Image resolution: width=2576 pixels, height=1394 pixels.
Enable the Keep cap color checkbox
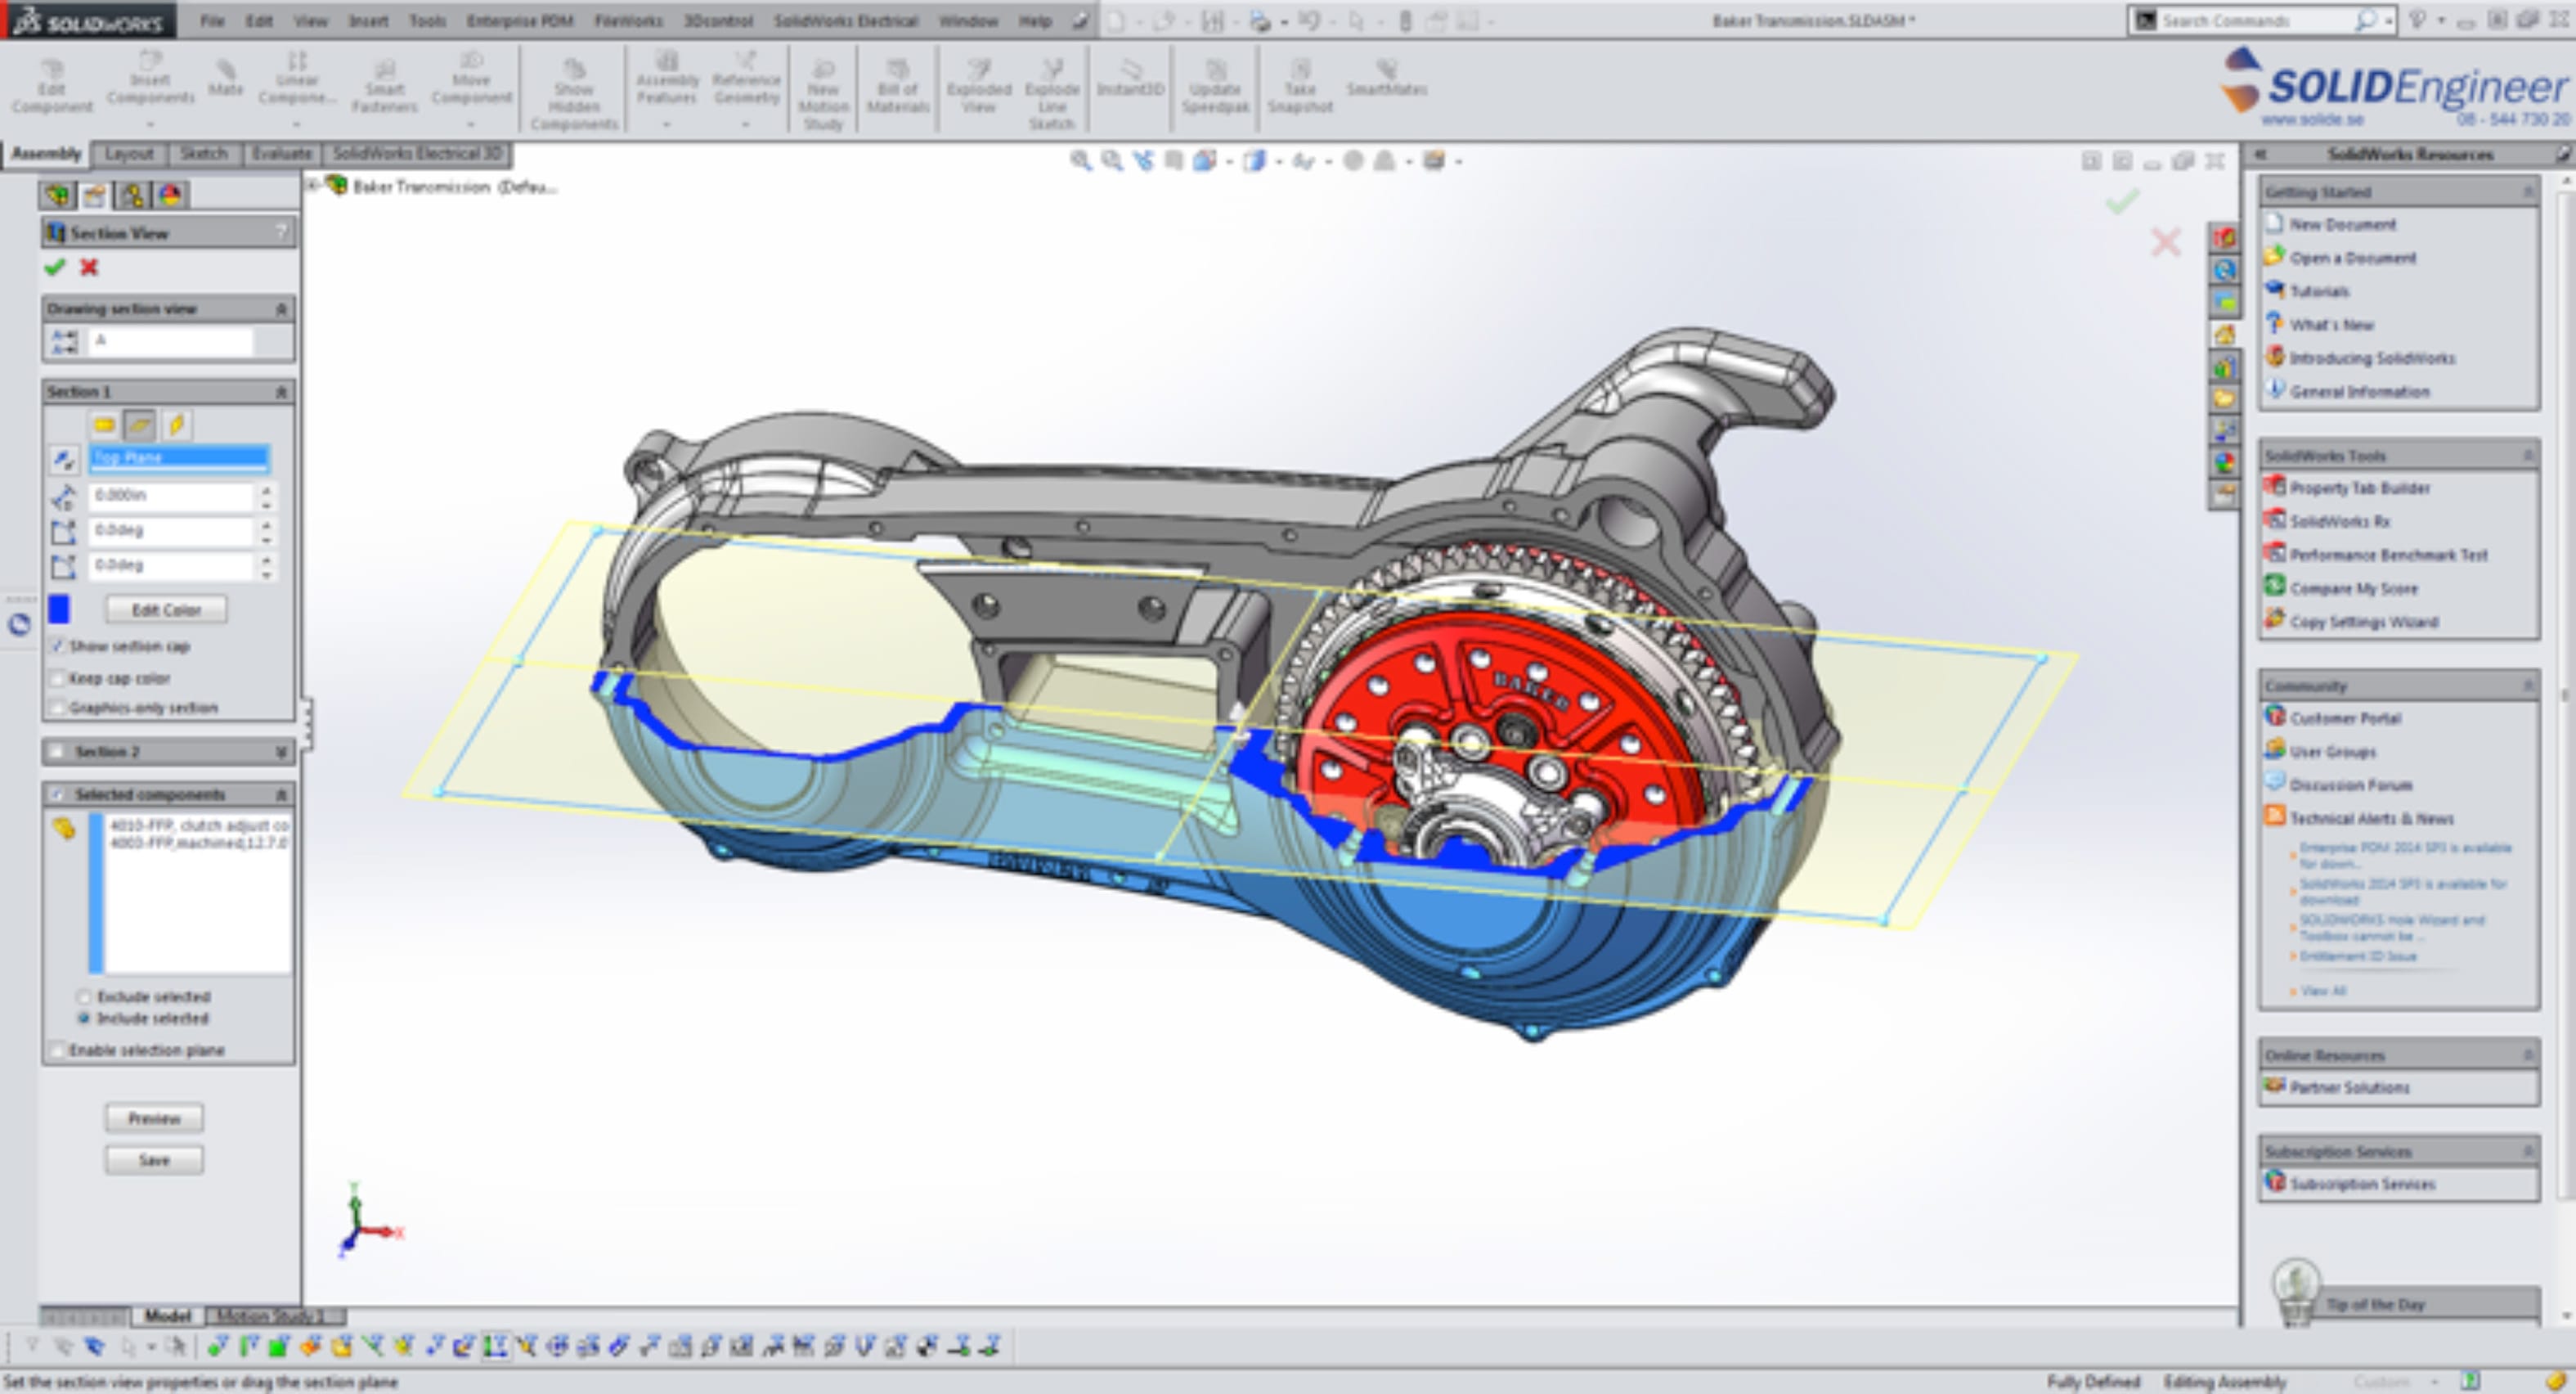(x=58, y=678)
